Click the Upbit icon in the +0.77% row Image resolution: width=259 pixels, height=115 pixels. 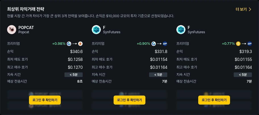250,44
